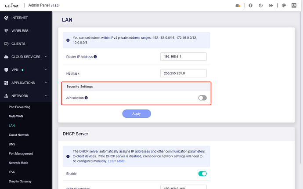The height and width of the screenshot is (189, 303).
Task: Go to the Guest Network page
Action: [18, 135]
